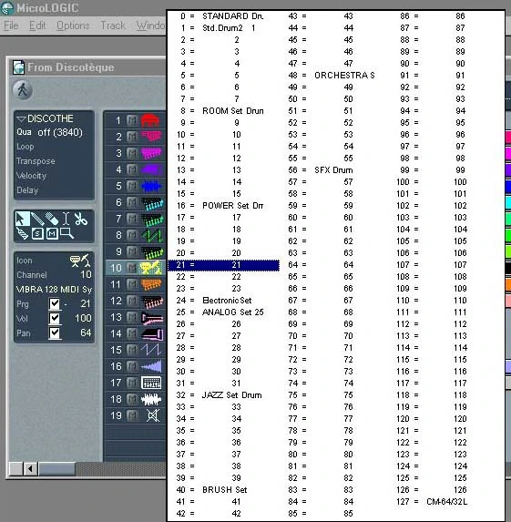Screen dimensions: 511x522
Task: Select the eraser tool in toolbox
Action: [52, 219]
